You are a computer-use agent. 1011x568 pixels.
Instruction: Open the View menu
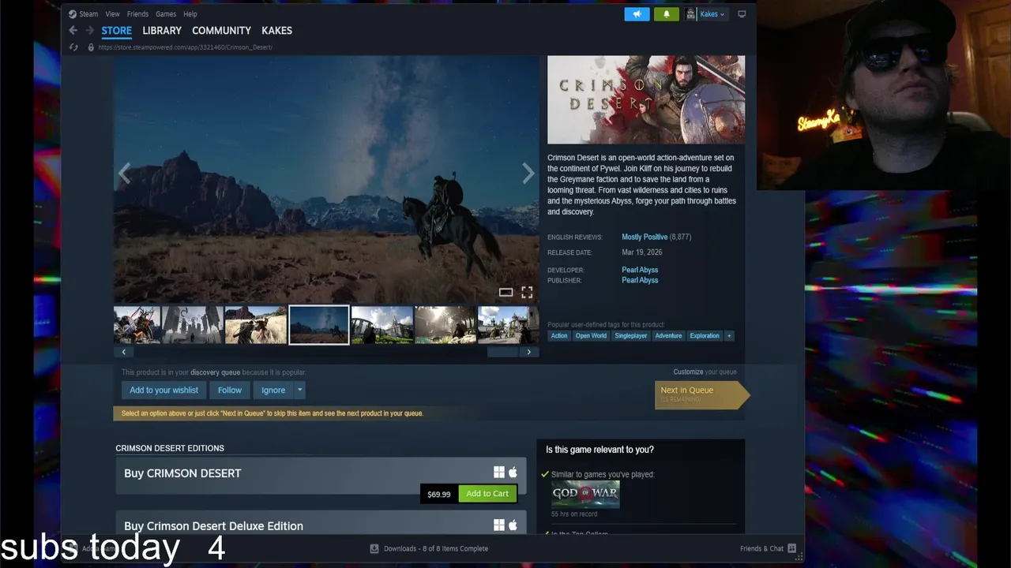pyautogui.click(x=113, y=14)
